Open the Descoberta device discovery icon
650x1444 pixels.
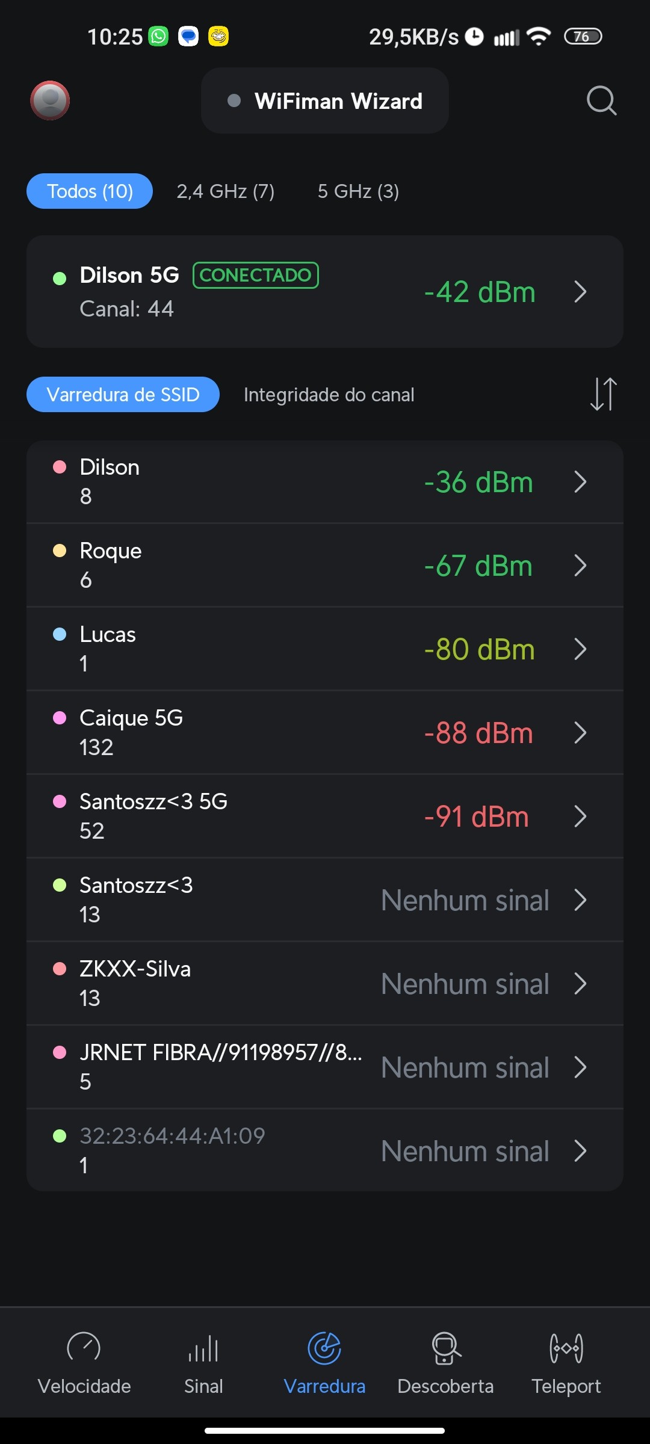click(445, 1348)
